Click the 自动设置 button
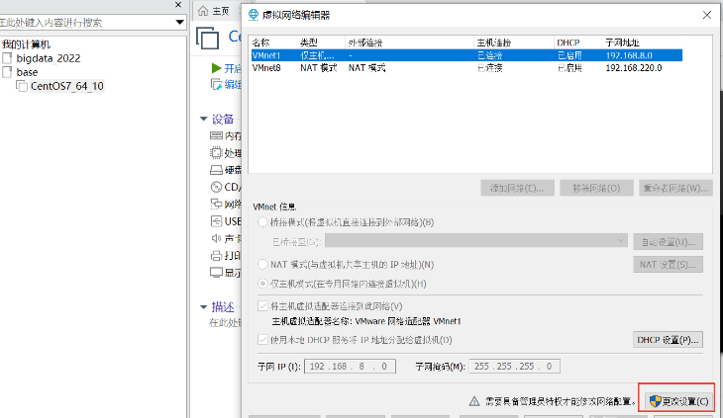This screenshot has width=723, height=418. [668, 242]
